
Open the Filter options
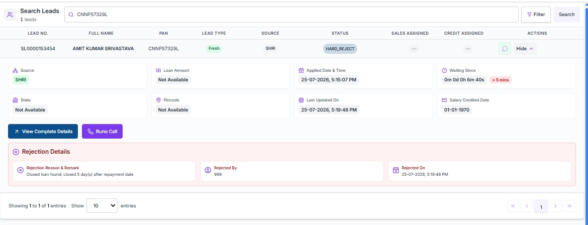click(x=536, y=15)
